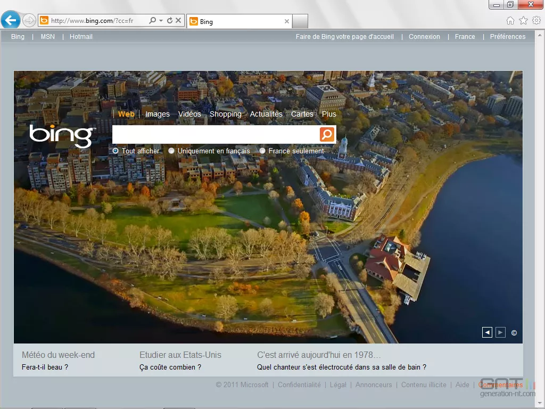
Task: Click the France region link
Action: click(465, 37)
